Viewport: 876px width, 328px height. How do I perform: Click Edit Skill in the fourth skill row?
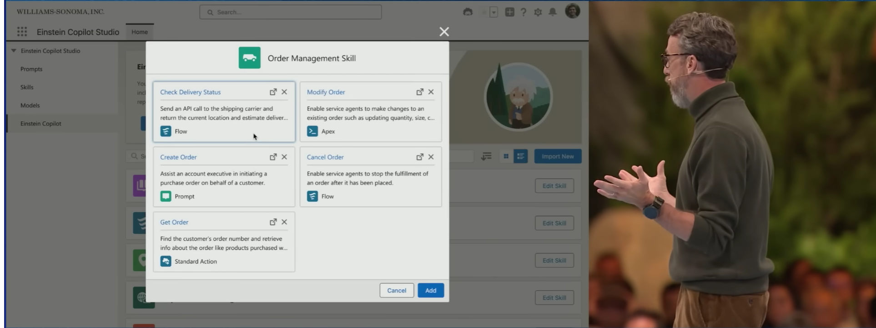554,298
